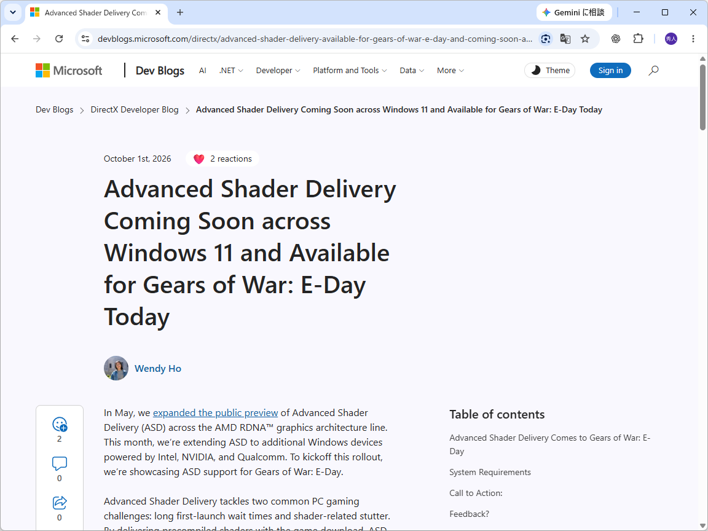708x531 pixels.
Task: Click the address bar URL field
Action: (x=315, y=39)
